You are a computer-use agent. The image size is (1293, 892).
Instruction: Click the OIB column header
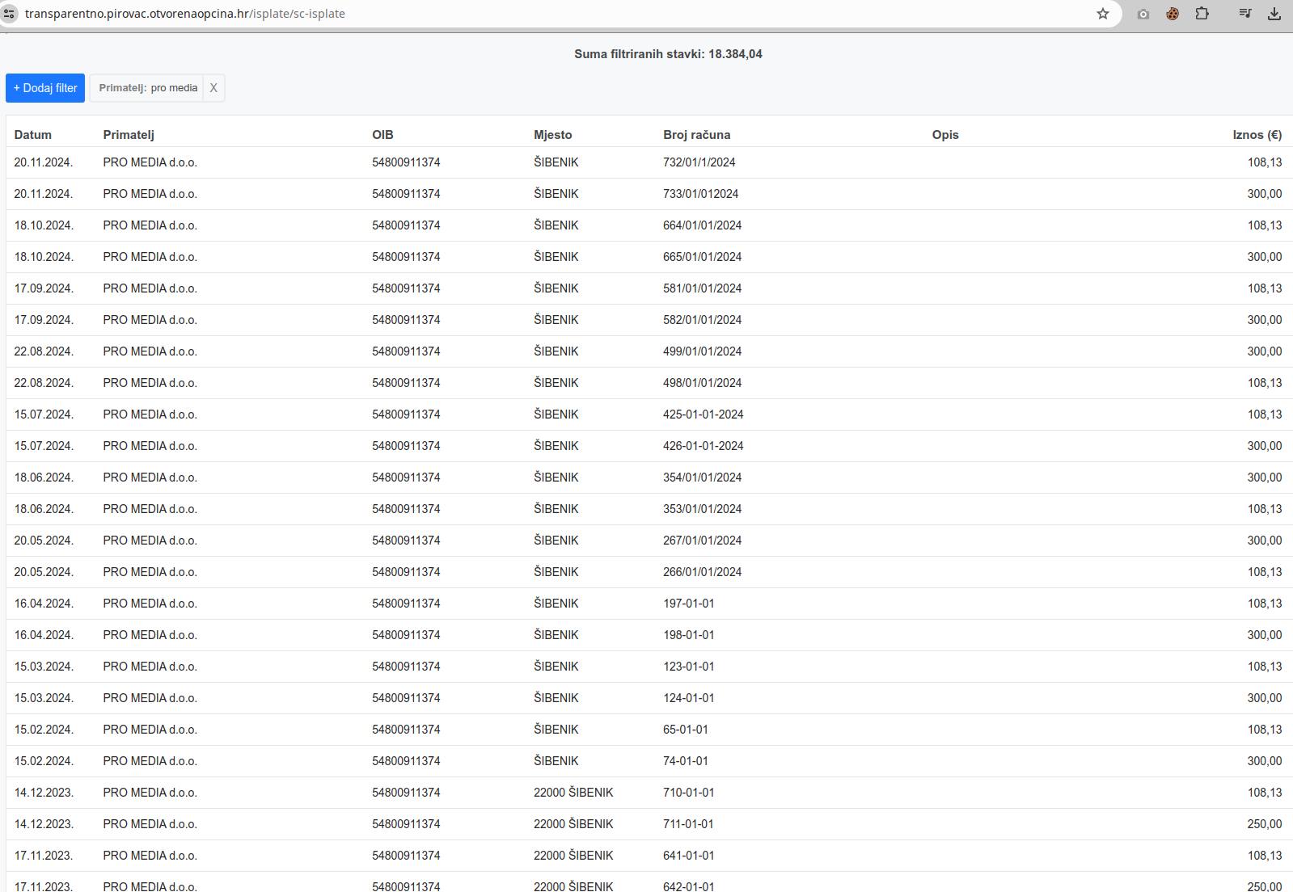[382, 135]
